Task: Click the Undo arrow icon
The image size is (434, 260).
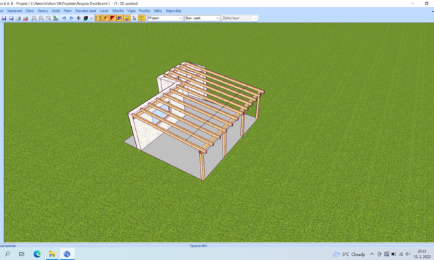Action: pyautogui.click(x=64, y=19)
